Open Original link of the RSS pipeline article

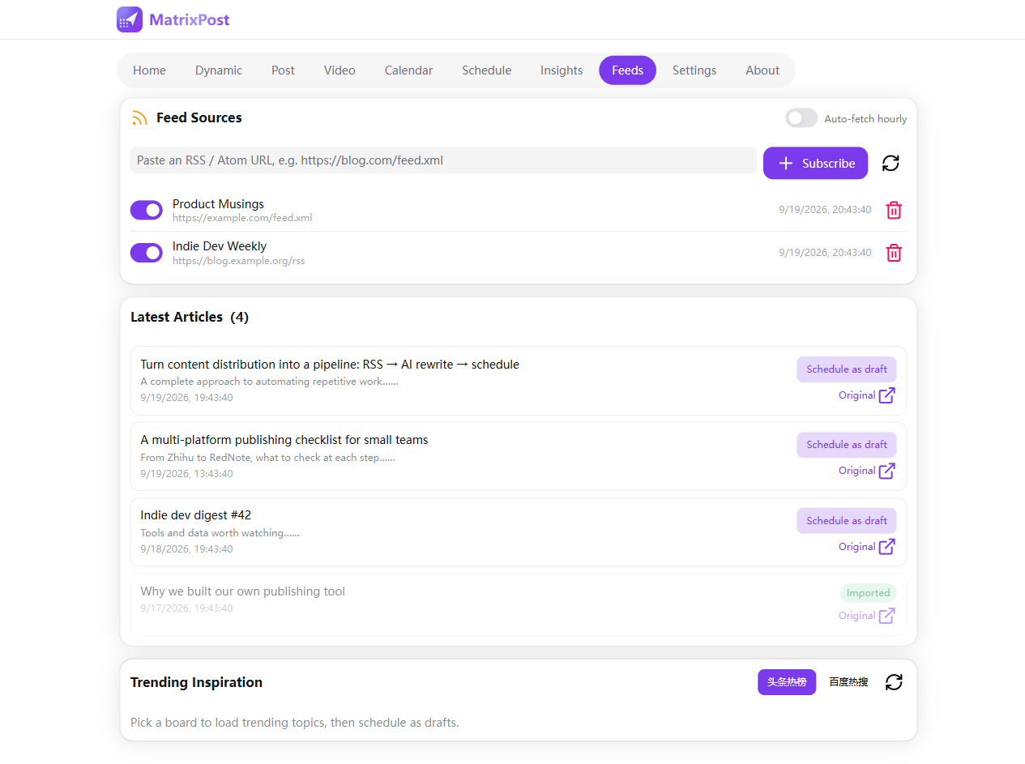pos(856,395)
